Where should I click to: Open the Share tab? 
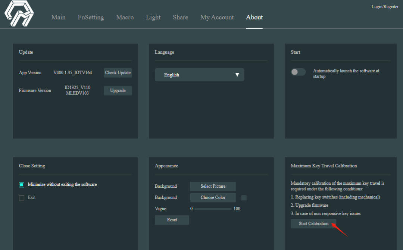tap(180, 17)
